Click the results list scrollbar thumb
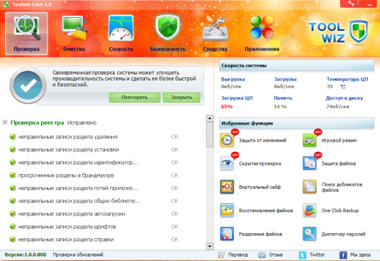 pyautogui.click(x=210, y=134)
